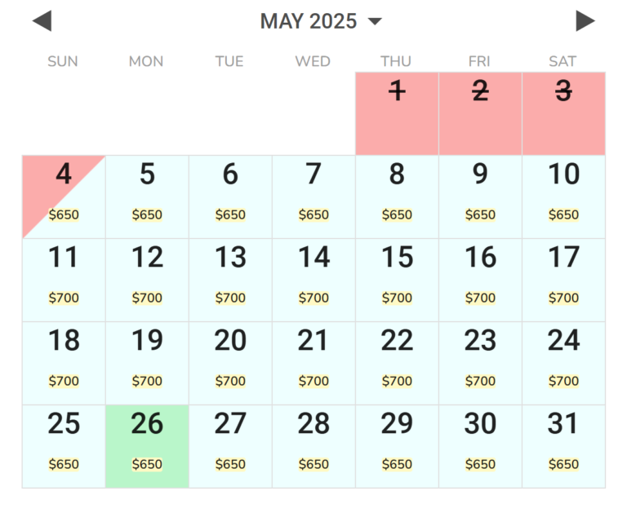627x517 pixels.
Task: Click the dropdown triangle beside MAY 2025
Action: (375, 22)
